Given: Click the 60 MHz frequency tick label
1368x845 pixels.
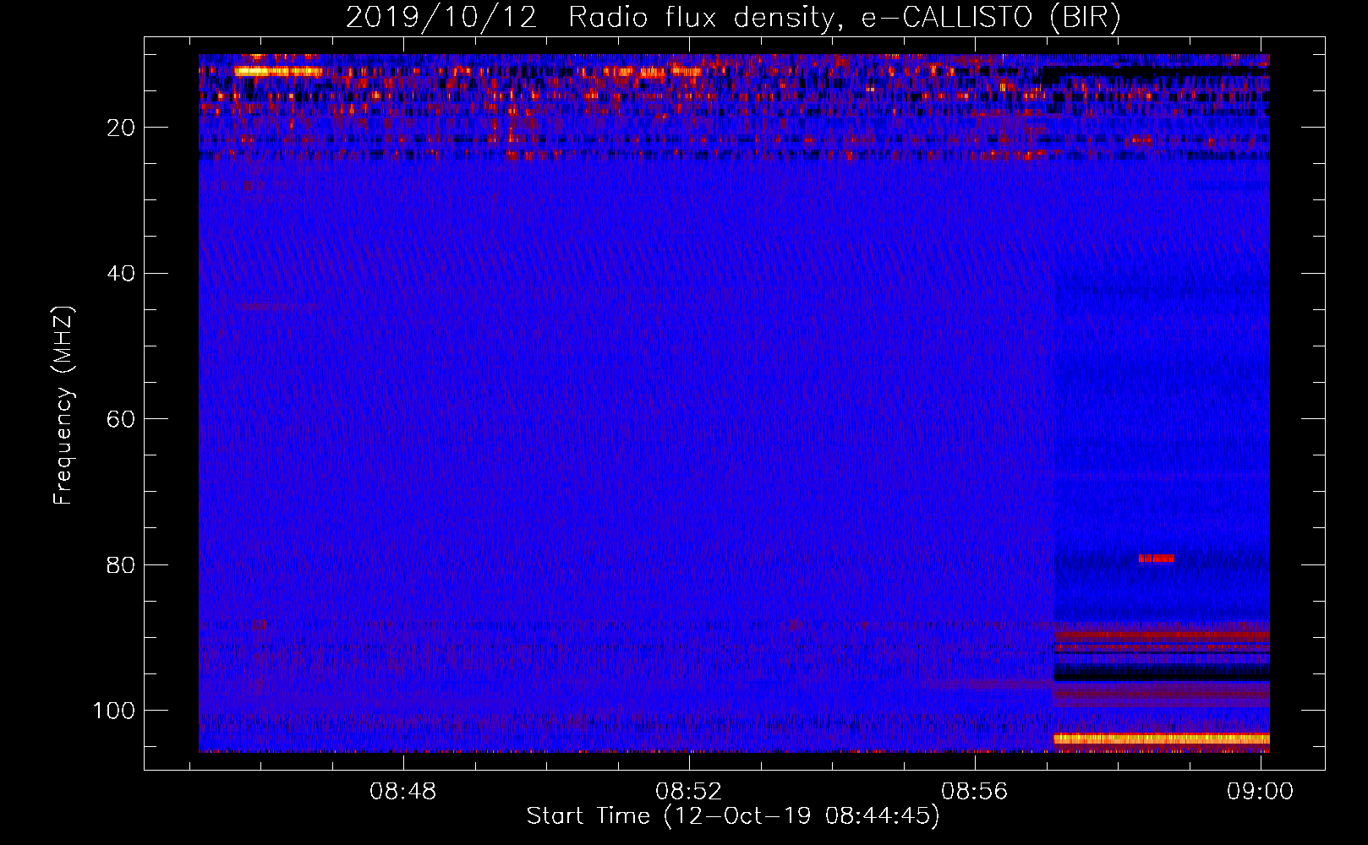Looking at the screenshot, I should (122, 419).
